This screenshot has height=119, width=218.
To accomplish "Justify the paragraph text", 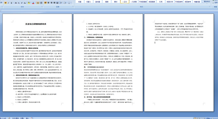I will point(54,3).
